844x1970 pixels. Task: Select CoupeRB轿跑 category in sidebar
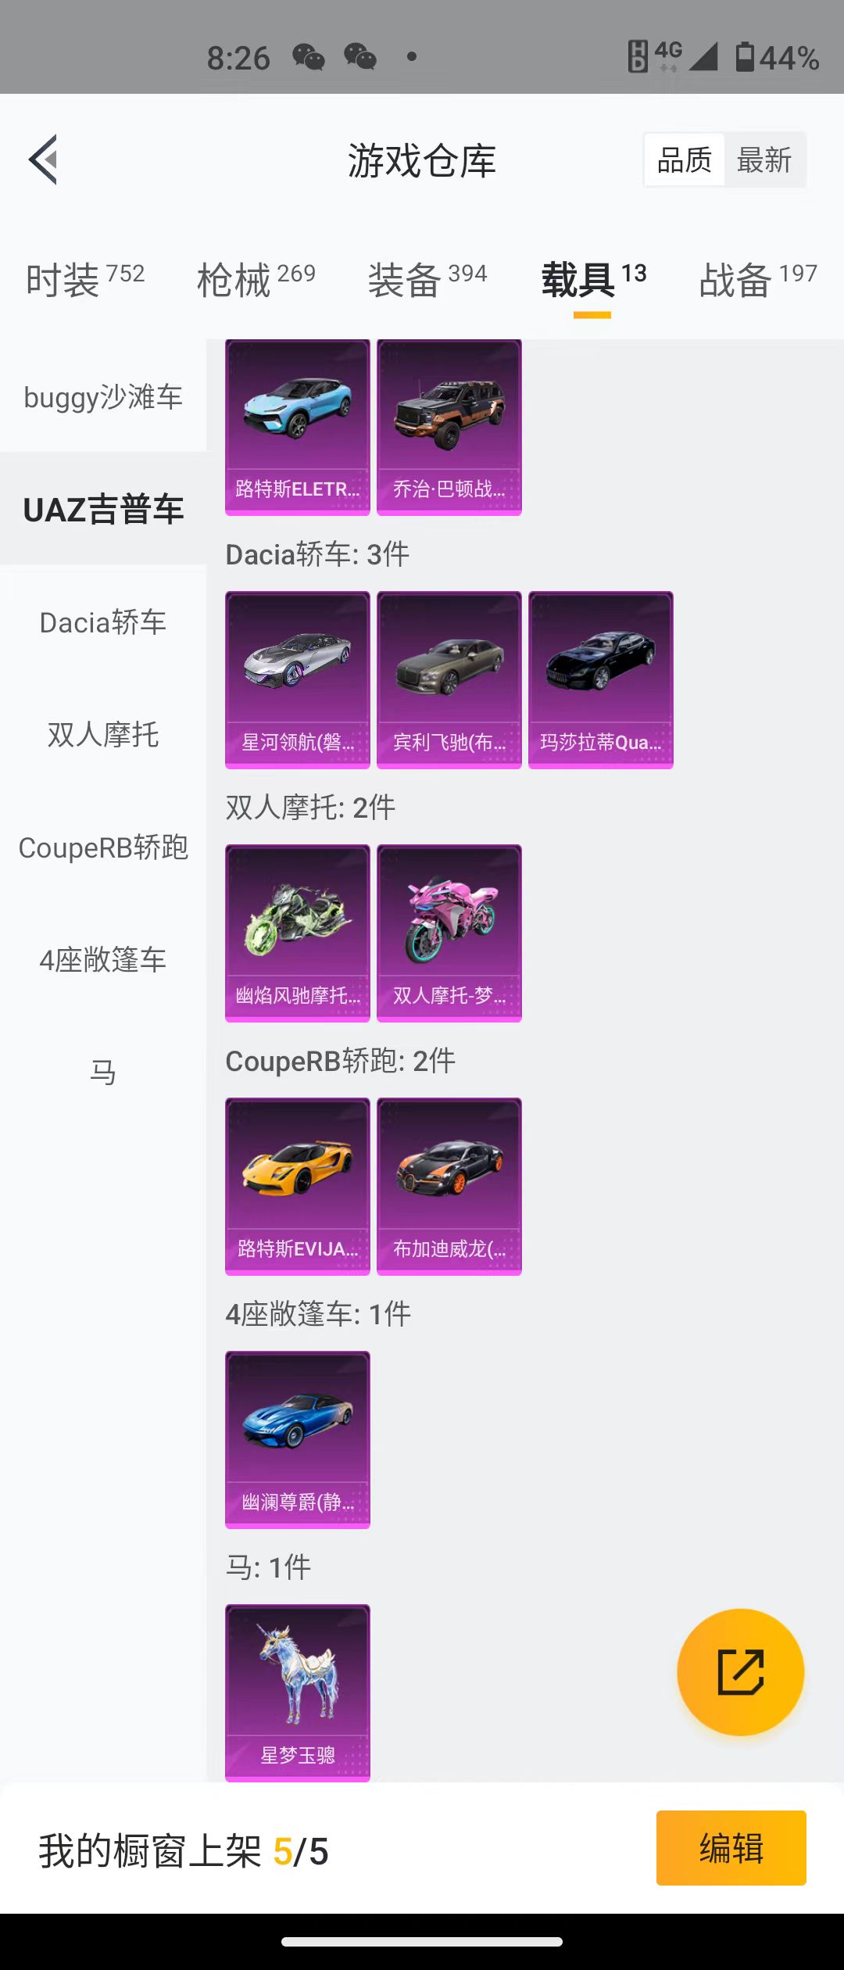(x=103, y=847)
